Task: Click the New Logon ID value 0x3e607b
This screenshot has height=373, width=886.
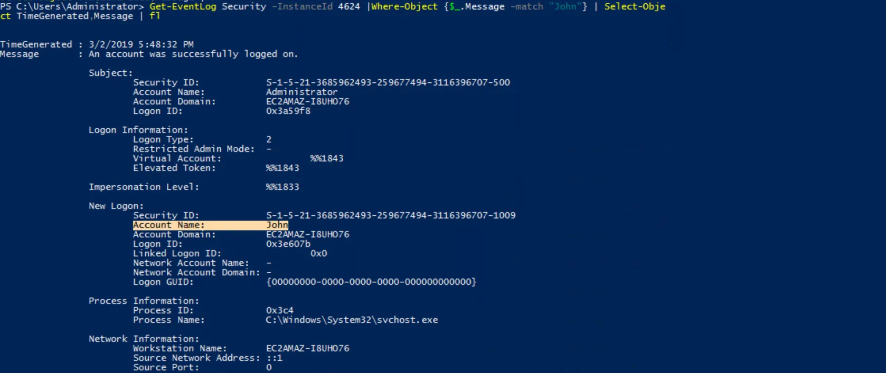Action: (x=288, y=244)
